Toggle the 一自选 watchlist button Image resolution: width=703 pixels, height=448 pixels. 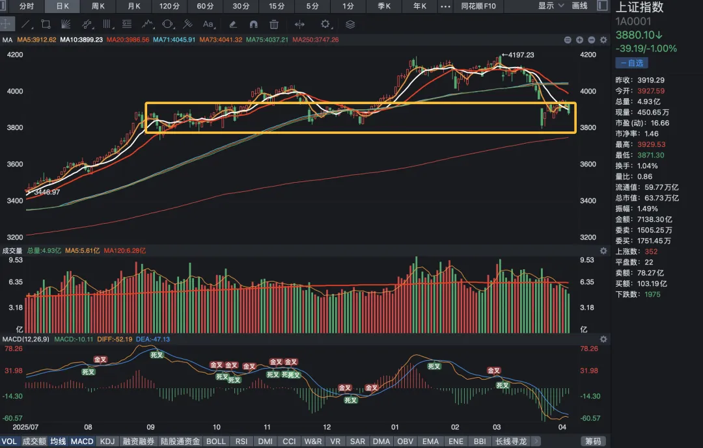click(x=631, y=63)
